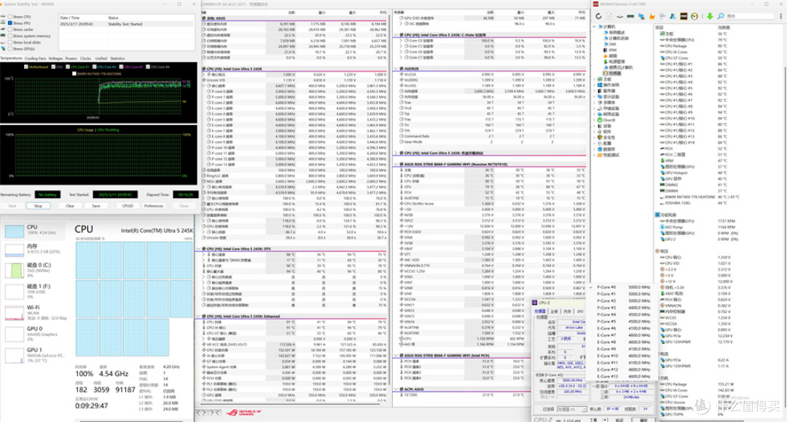This screenshot has width=787, height=422.
Task: Toggle the BIWIN NV7400 1TB HEATSINK checkbox
Action: click(x=74, y=73)
